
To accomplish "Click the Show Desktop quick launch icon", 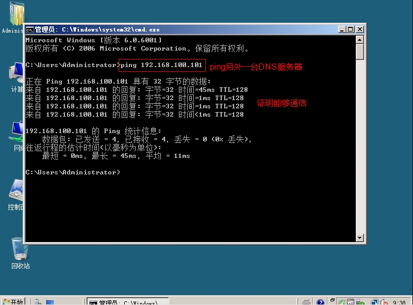I will [x=50, y=302].
